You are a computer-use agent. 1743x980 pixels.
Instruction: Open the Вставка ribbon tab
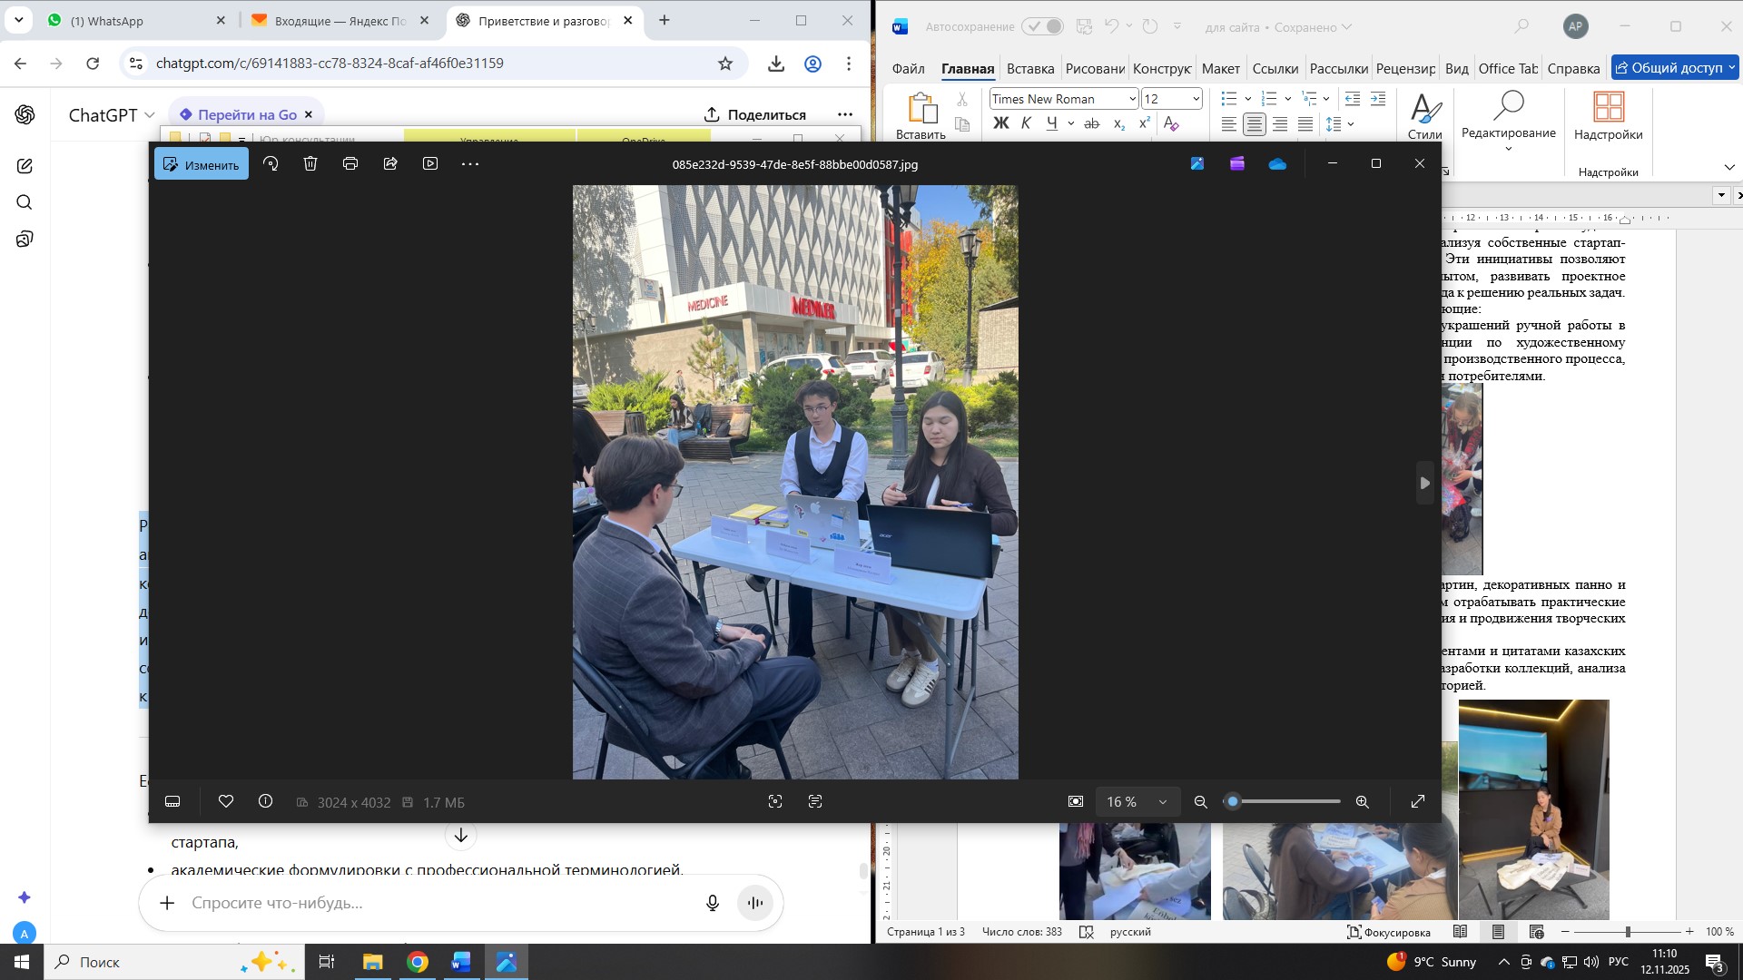point(1030,69)
